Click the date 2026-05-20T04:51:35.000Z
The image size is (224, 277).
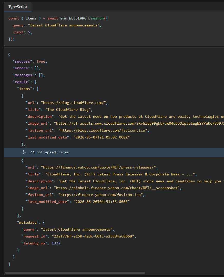(101, 202)
